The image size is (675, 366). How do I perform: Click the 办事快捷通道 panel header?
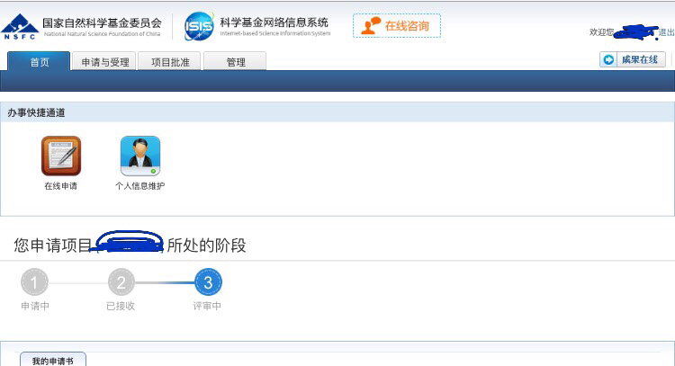(36, 113)
